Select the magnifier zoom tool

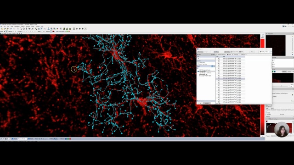(21, 29)
